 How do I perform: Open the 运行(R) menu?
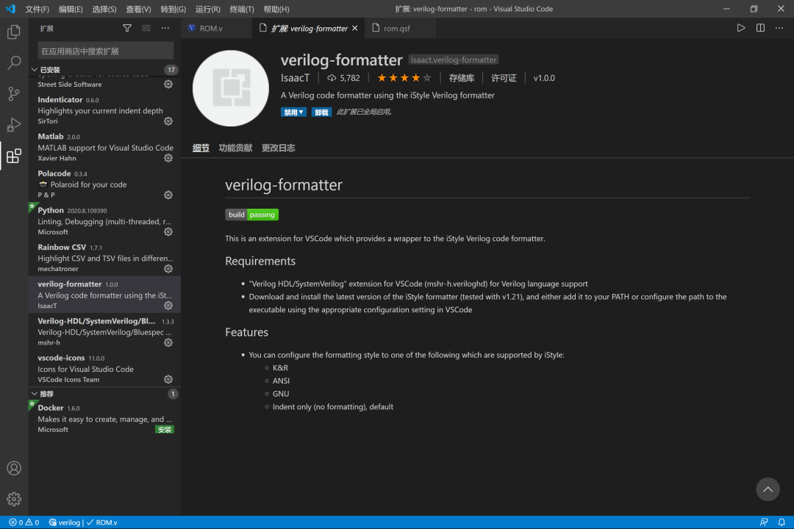click(x=207, y=9)
